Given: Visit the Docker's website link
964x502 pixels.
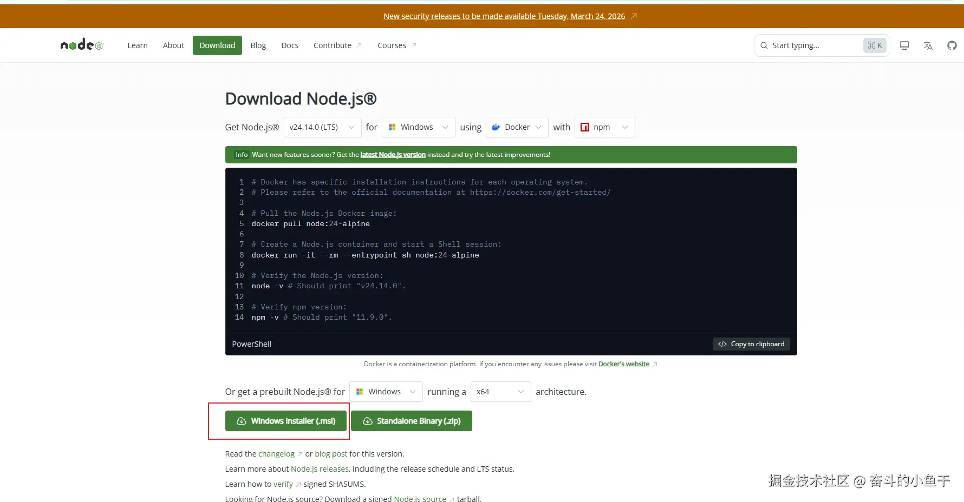Looking at the screenshot, I should click(x=623, y=364).
